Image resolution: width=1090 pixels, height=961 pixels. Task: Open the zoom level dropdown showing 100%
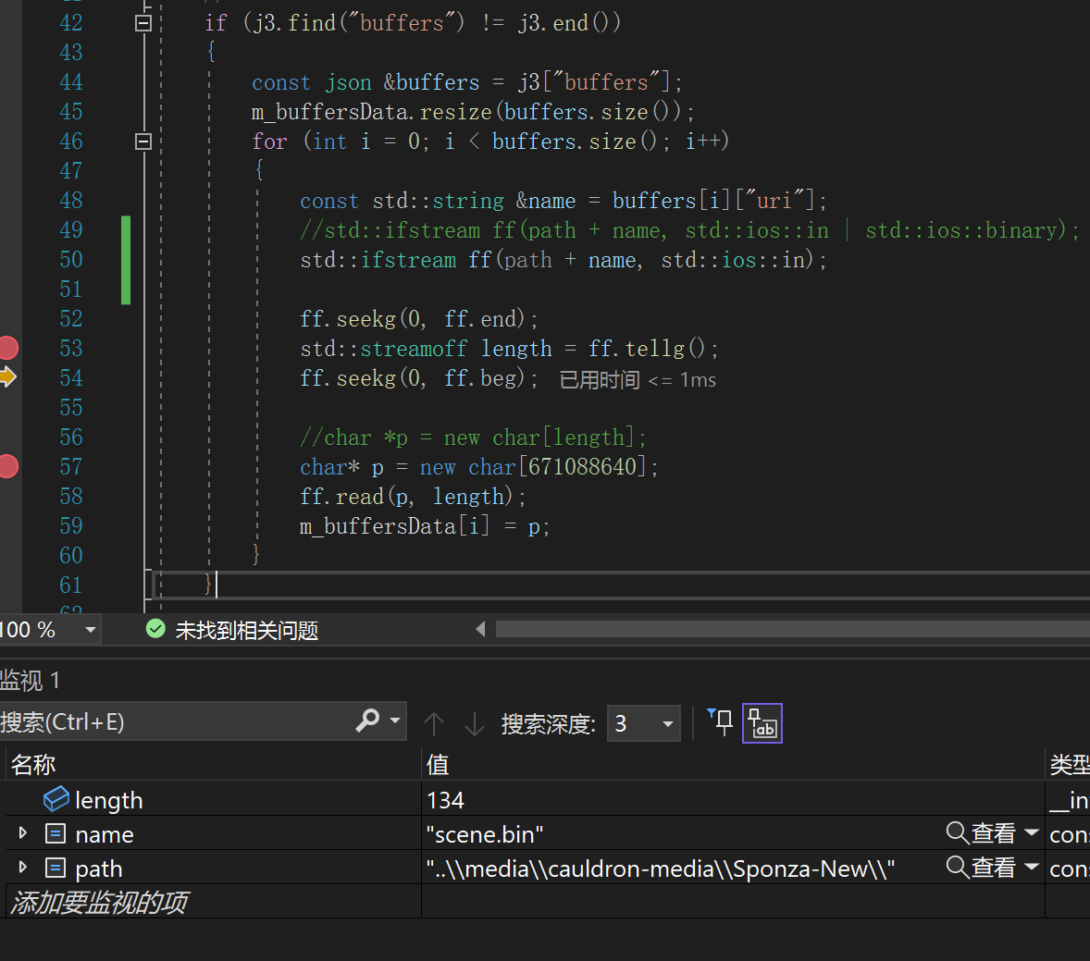90,629
